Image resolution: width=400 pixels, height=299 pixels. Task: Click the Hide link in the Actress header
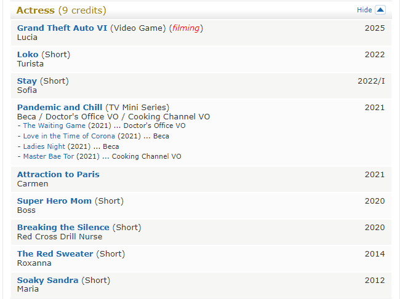(364, 10)
